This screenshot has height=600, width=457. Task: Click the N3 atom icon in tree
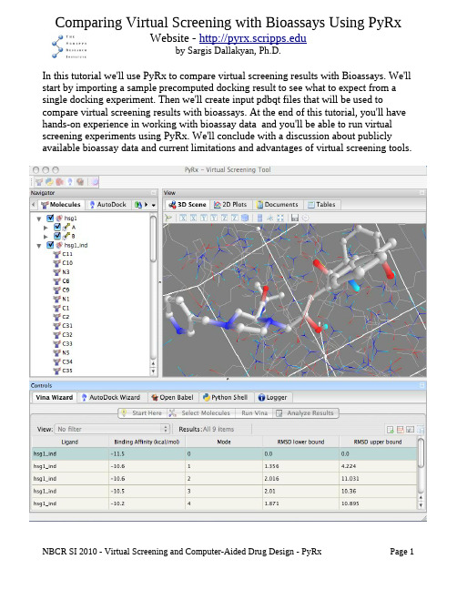[56, 272]
